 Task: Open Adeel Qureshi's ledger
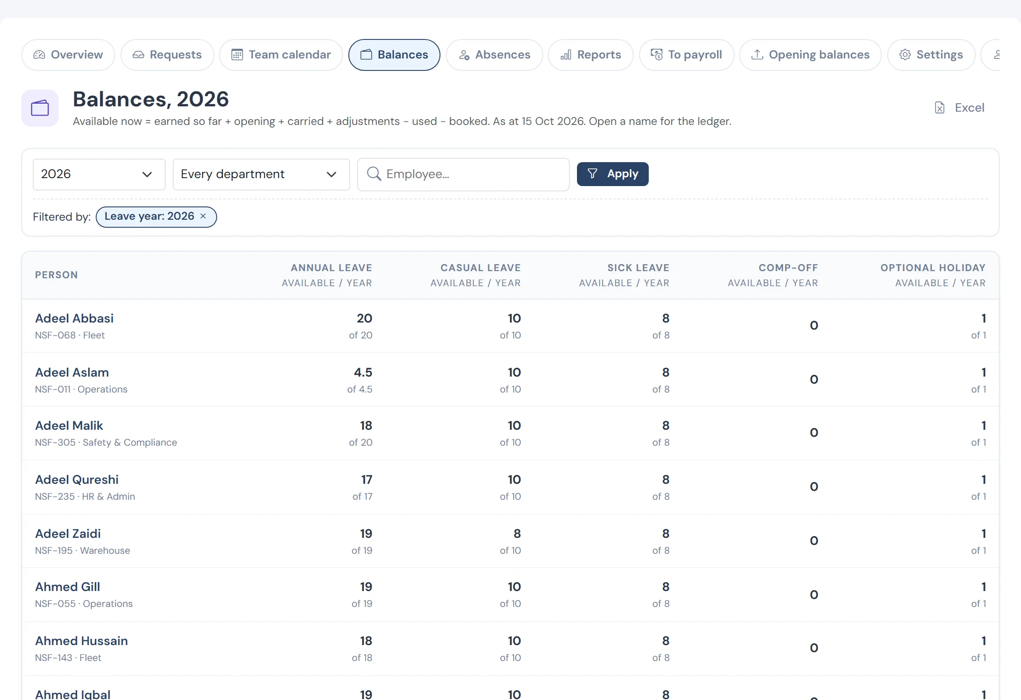[x=77, y=479]
